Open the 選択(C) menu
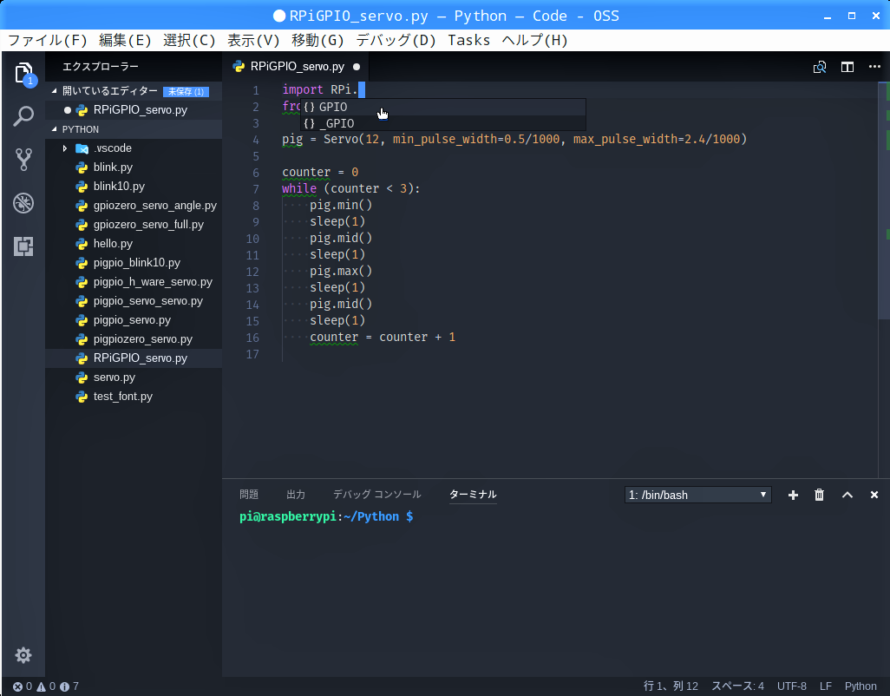This screenshot has height=696, width=890. point(189,40)
